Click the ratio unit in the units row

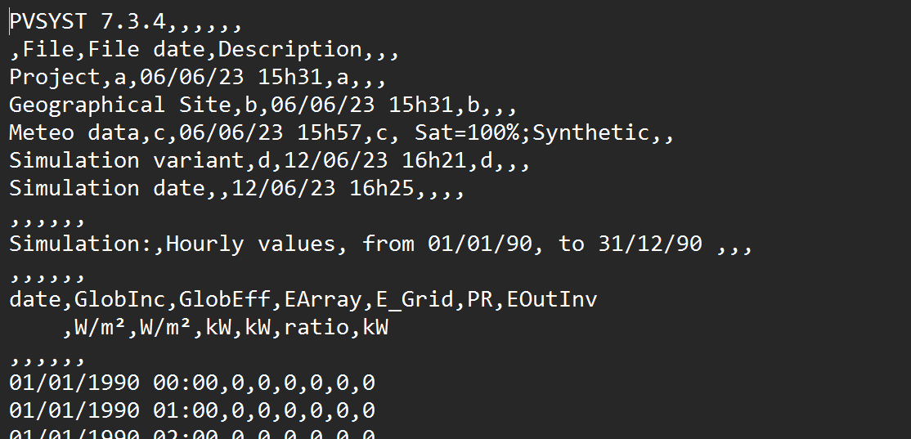316,328
